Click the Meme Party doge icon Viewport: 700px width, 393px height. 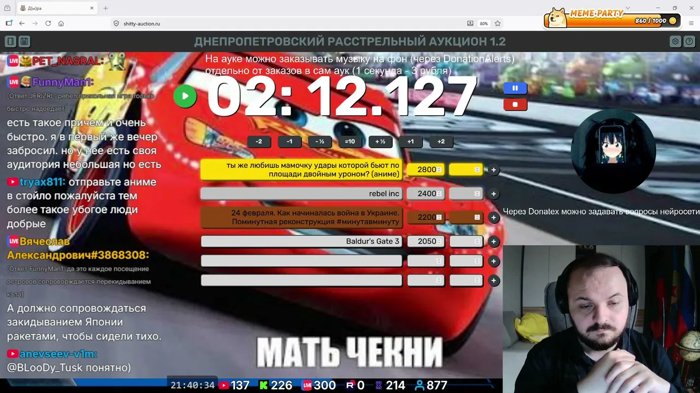pyautogui.click(x=557, y=17)
